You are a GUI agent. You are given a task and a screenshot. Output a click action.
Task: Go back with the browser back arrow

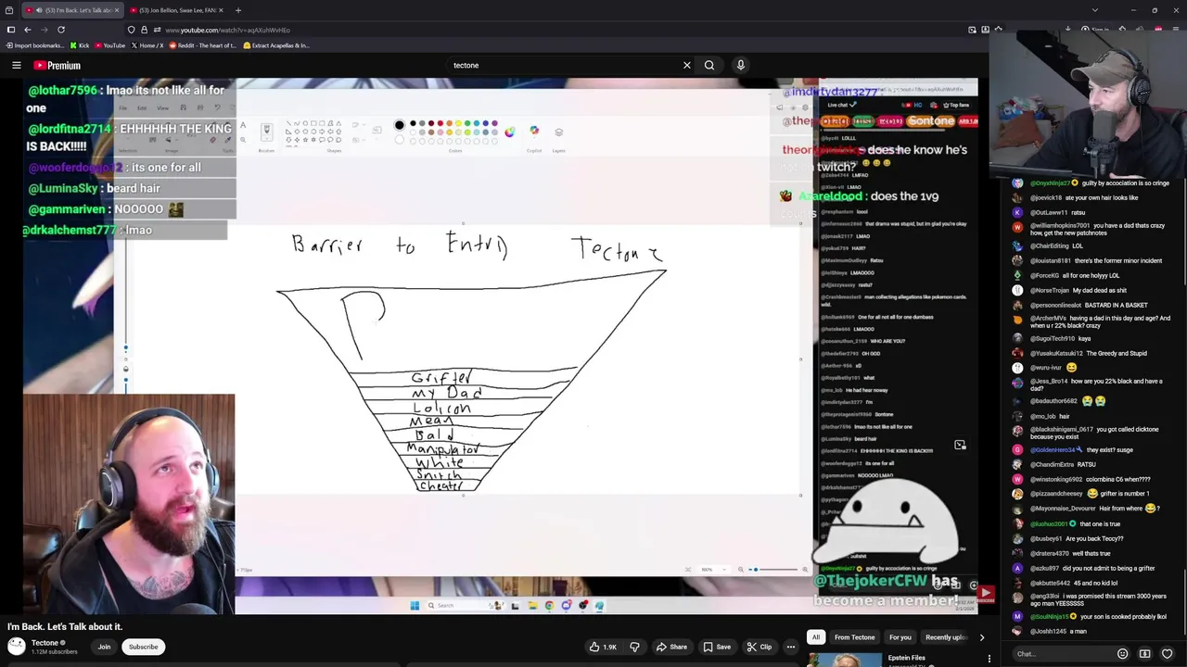[x=28, y=30]
